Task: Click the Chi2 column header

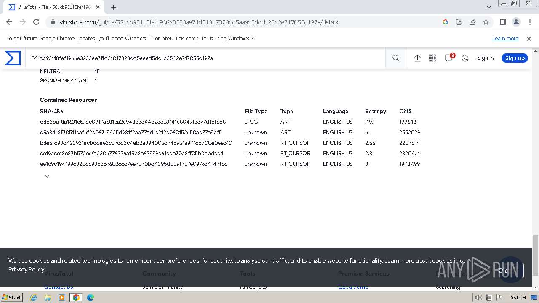Action: click(405, 112)
